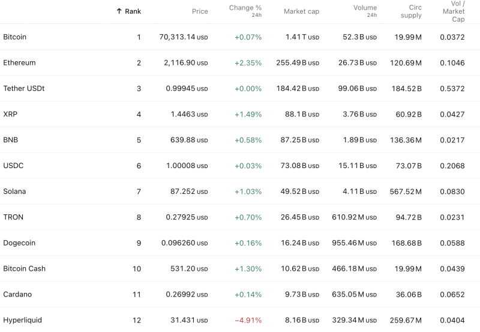Click USDC's 0.2068 Vol/Market Cap ratio
Screen dimensions: 480x332
point(452,166)
